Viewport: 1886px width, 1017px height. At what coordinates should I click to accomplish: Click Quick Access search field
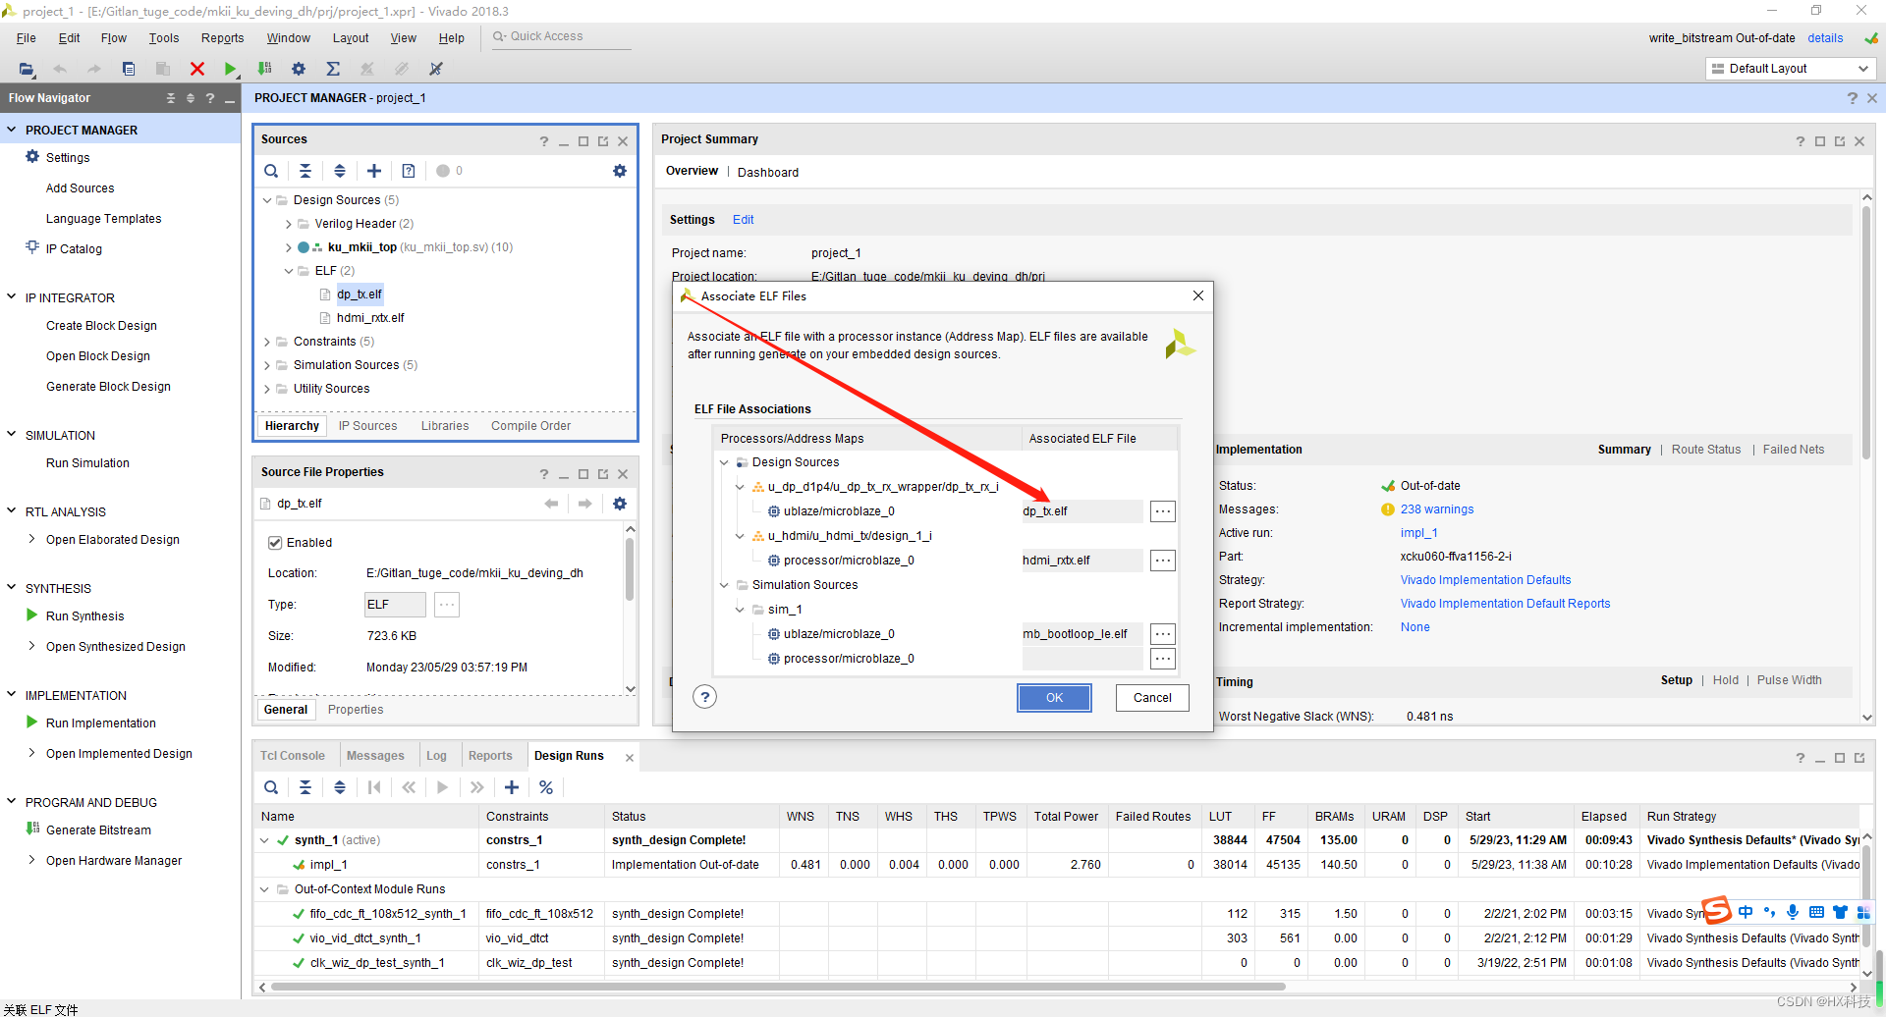560,37
